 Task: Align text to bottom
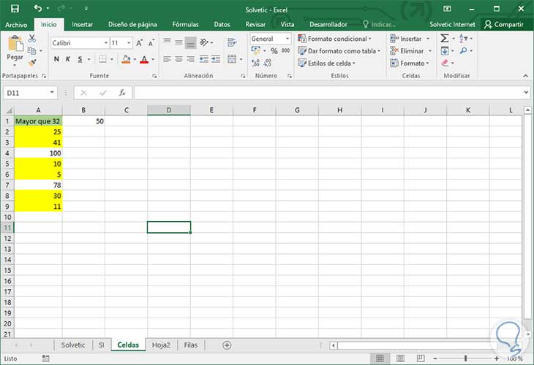[x=191, y=42]
